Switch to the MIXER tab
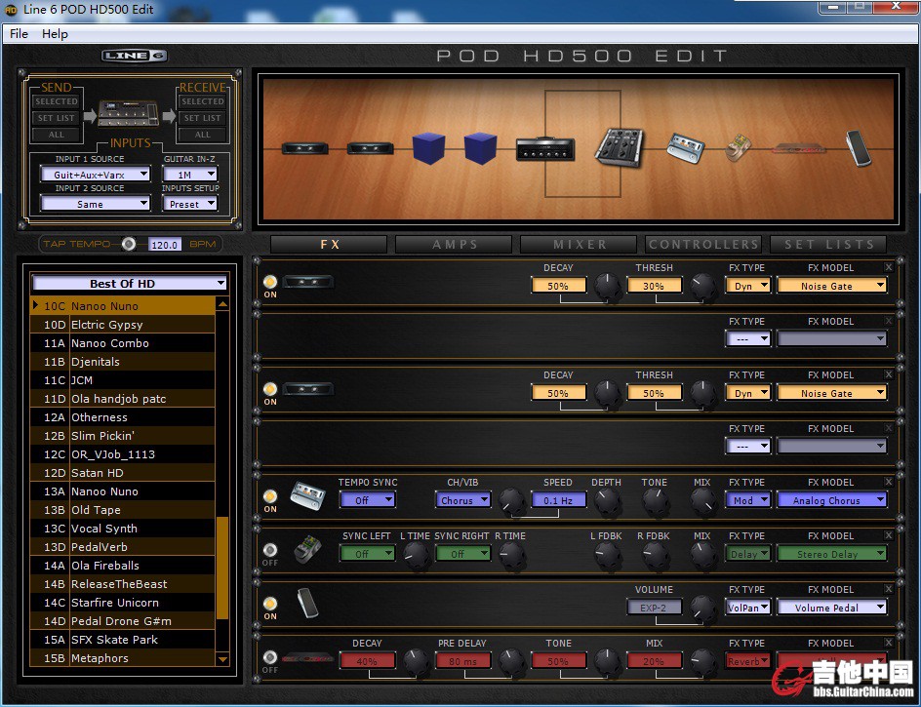The height and width of the screenshot is (707, 921). pos(580,244)
